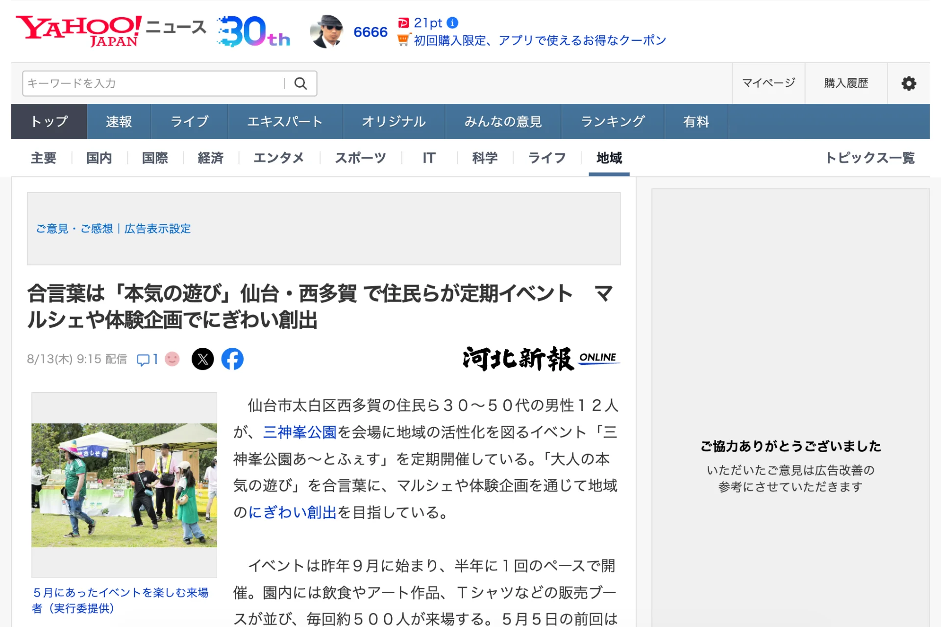Click the user profile avatar
Image resolution: width=941 pixels, height=627 pixels.
click(327, 31)
